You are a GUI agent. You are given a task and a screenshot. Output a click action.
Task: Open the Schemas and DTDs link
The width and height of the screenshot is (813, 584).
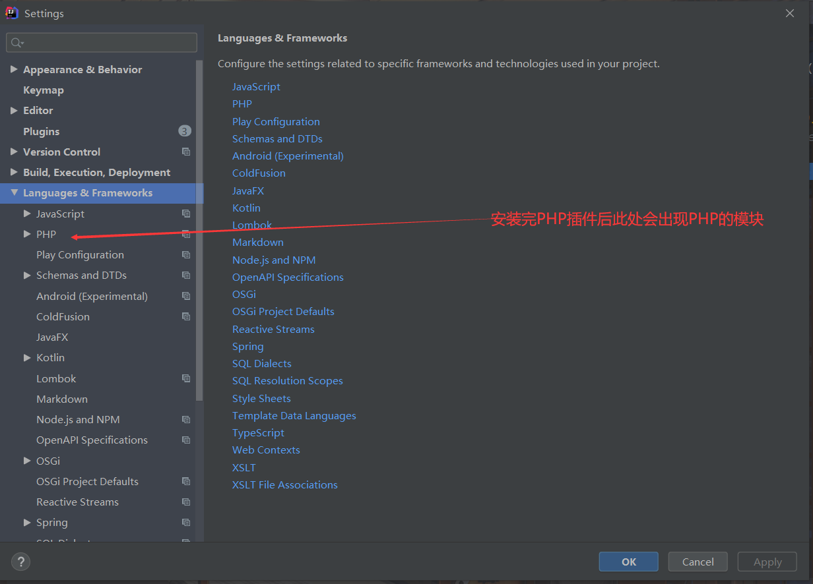pyautogui.click(x=277, y=138)
